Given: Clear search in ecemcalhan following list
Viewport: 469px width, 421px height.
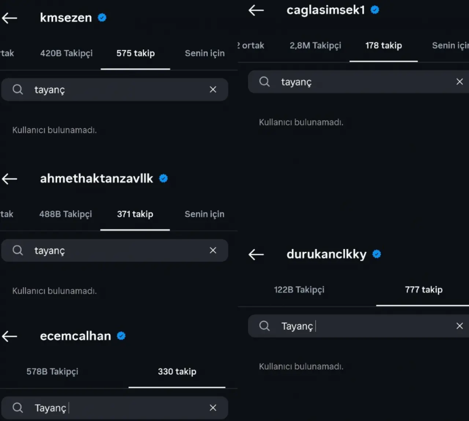Looking at the screenshot, I should [213, 408].
